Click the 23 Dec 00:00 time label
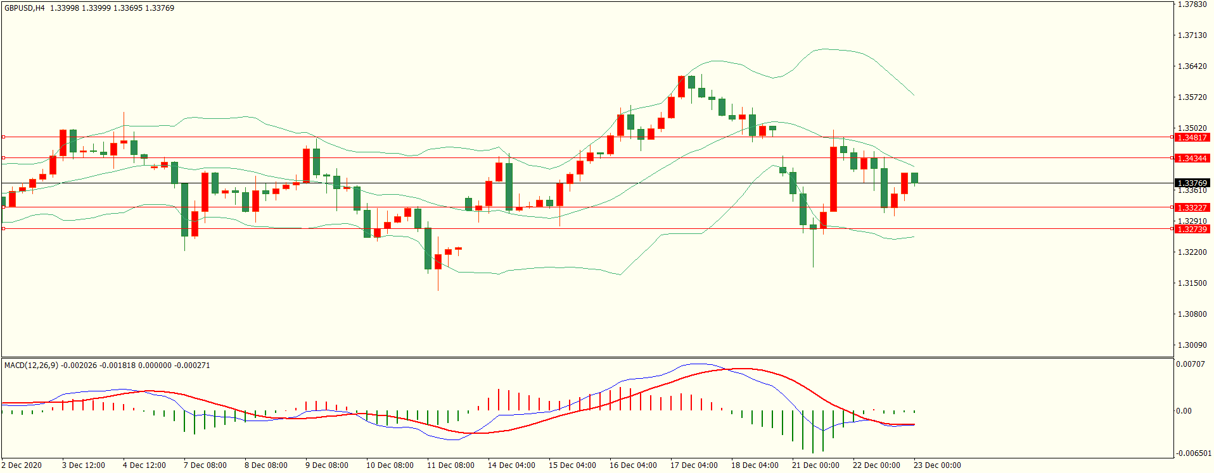 (x=937, y=465)
